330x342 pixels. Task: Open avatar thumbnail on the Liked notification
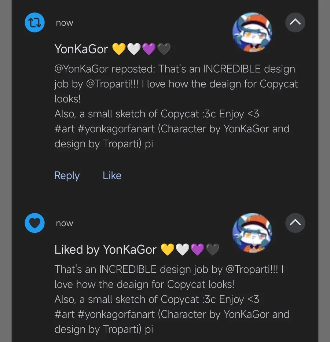[252, 233]
